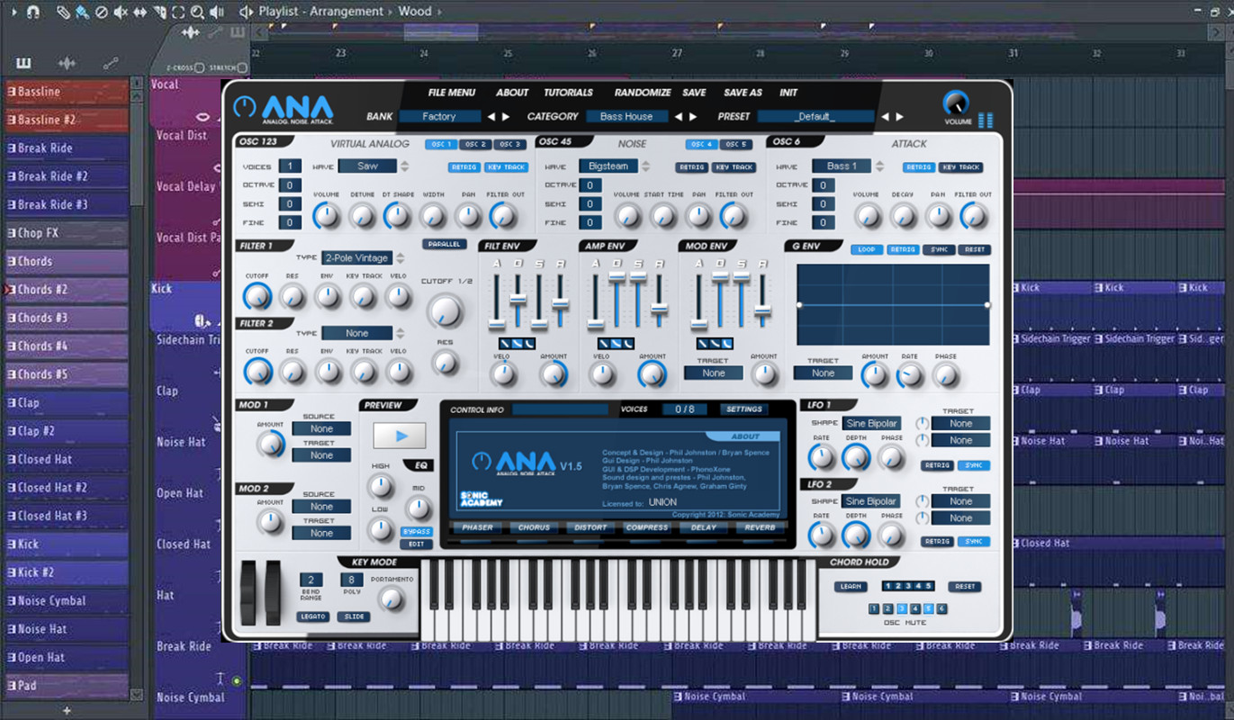Play the ANA preview sound

401,436
